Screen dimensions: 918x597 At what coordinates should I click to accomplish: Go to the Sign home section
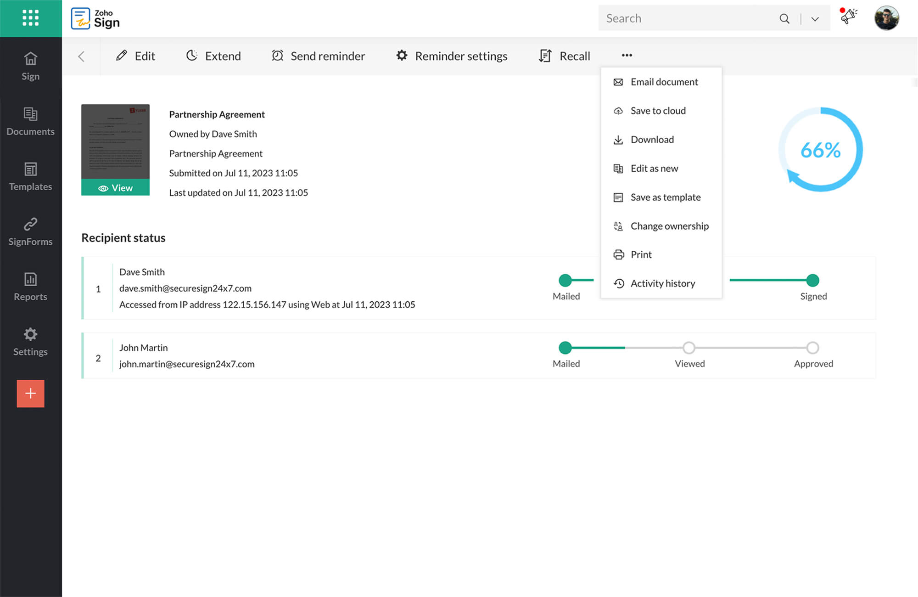click(x=30, y=66)
